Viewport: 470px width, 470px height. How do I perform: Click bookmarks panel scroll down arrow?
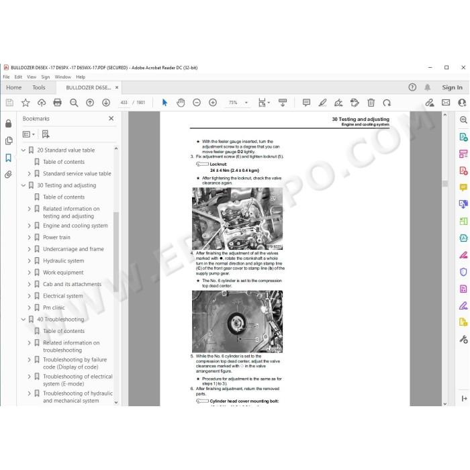[116, 403]
